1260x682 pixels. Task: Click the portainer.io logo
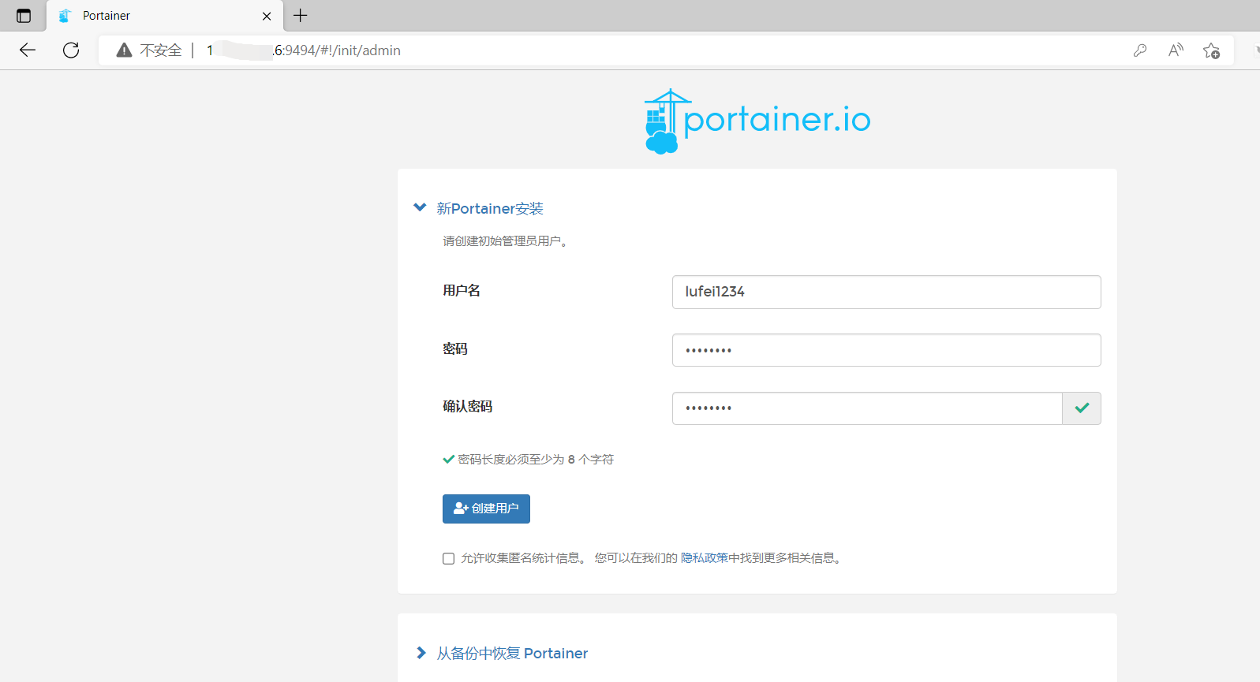tap(757, 121)
